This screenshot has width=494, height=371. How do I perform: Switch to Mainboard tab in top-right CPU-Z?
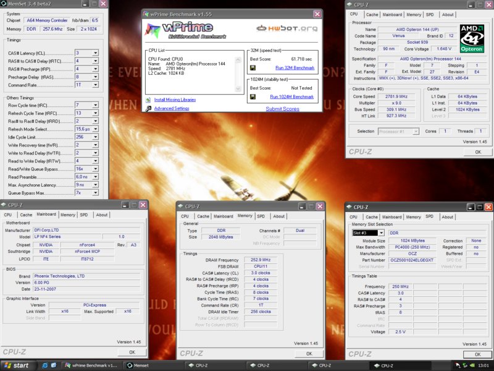coord(392,14)
